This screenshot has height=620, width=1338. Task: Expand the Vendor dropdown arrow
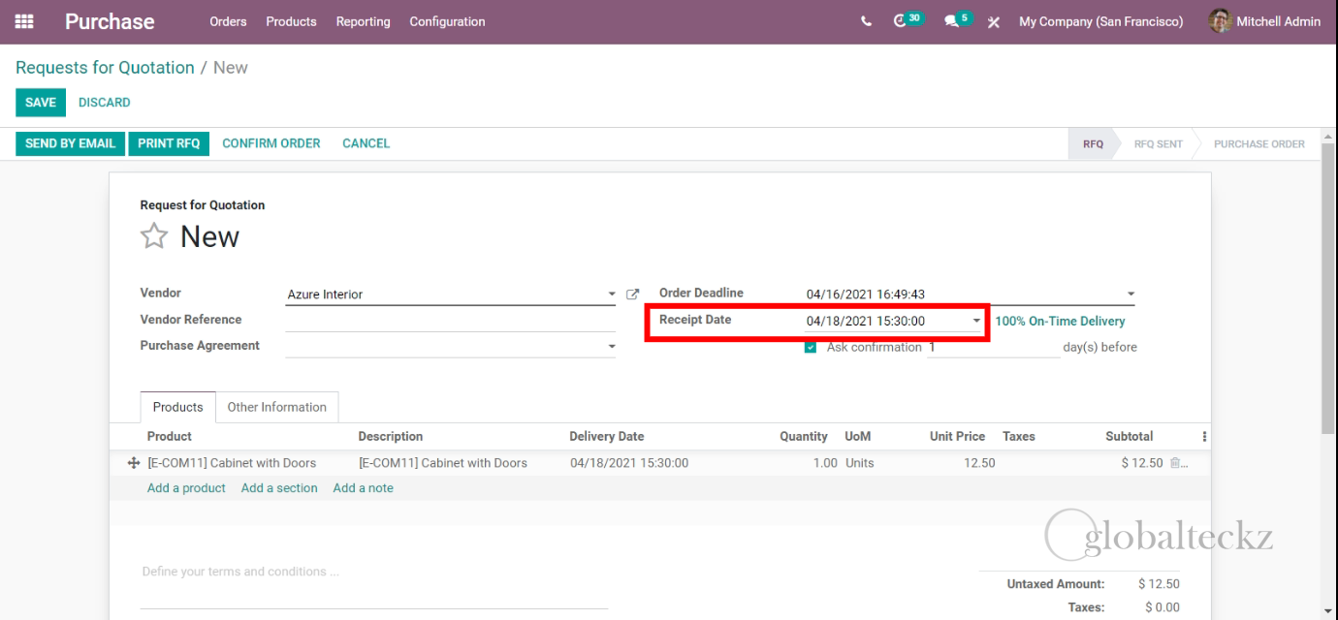[x=612, y=294]
